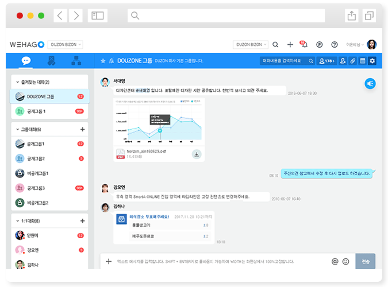The image size is (388, 287).
Task: Open 1:1 chat with 김하나
Action: [x=49, y=265]
